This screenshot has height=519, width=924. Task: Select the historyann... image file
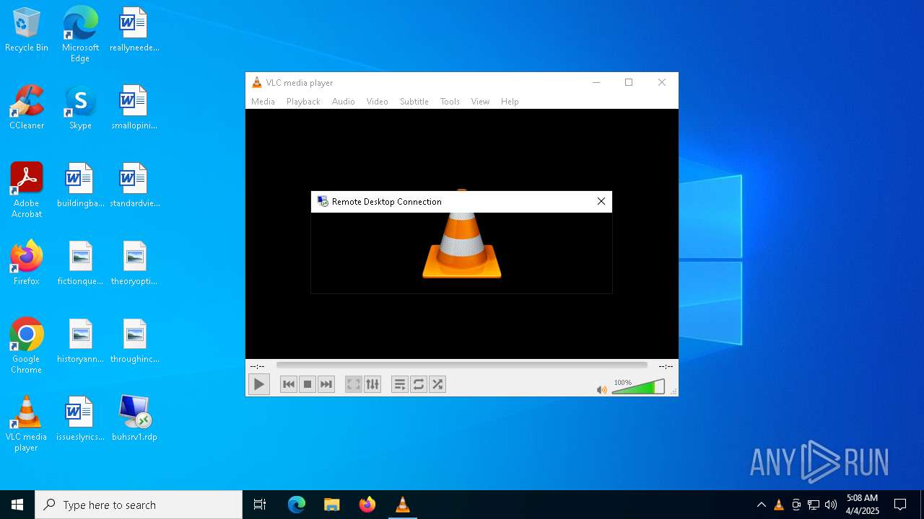80,342
